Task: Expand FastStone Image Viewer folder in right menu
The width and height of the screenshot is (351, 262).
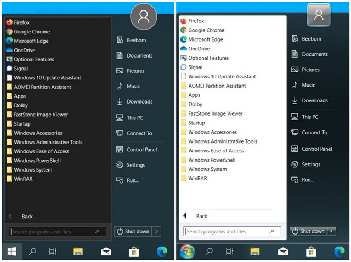Action: 212,113
